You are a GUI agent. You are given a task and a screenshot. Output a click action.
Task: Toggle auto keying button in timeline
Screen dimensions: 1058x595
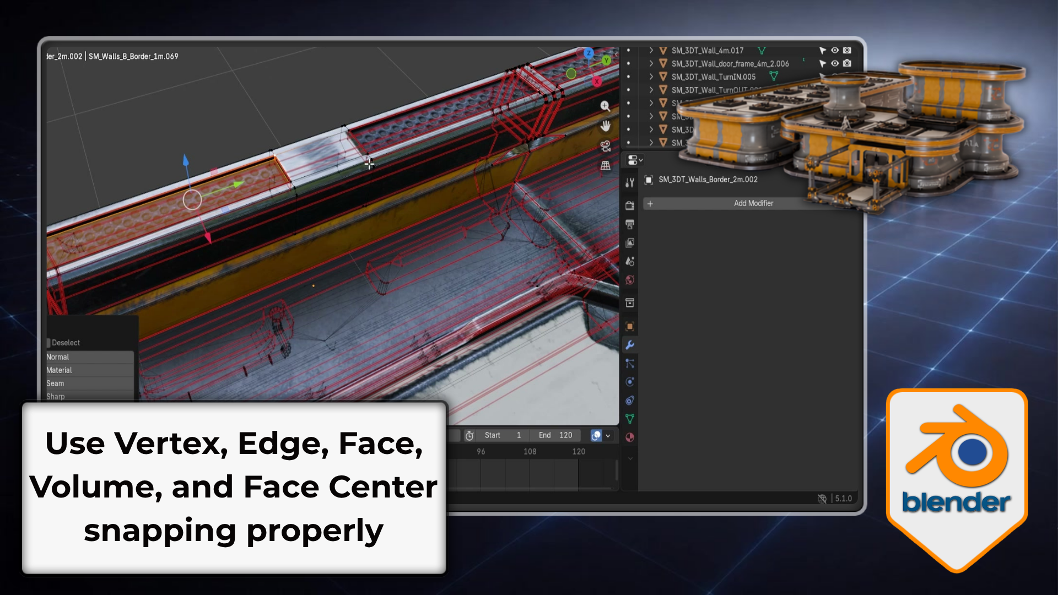[x=596, y=435]
